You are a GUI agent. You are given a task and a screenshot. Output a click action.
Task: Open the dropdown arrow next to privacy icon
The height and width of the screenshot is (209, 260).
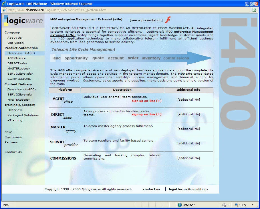coord(229,205)
